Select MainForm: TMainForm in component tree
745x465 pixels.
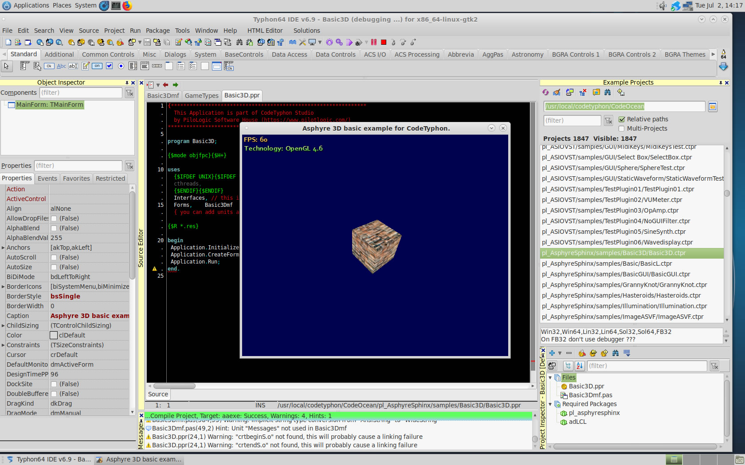point(50,105)
